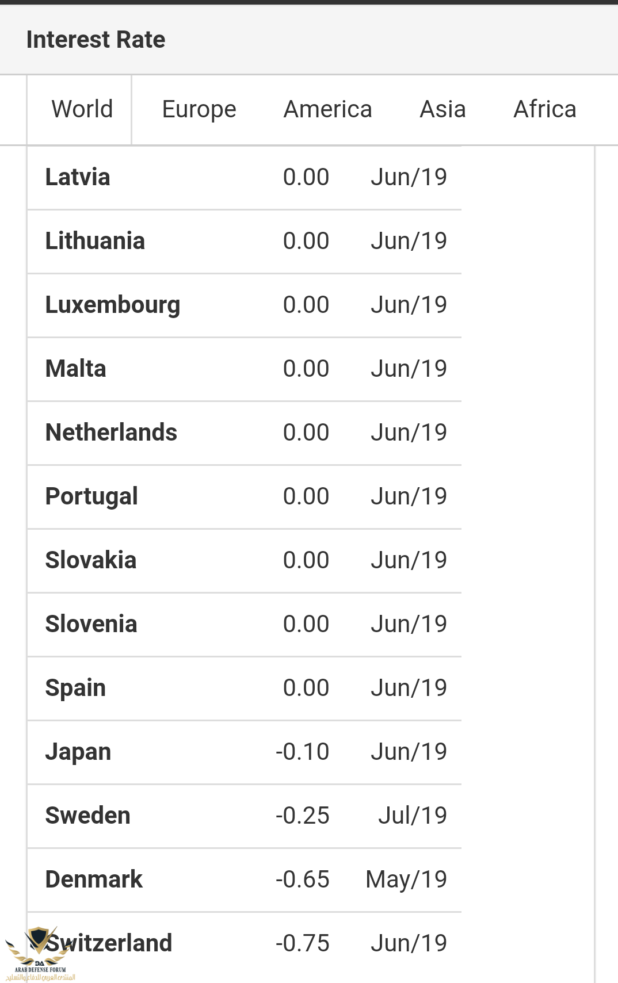Screen dimensions: 618x983
Task: Click the Interest Rate heading
Action: tap(96, 40)
